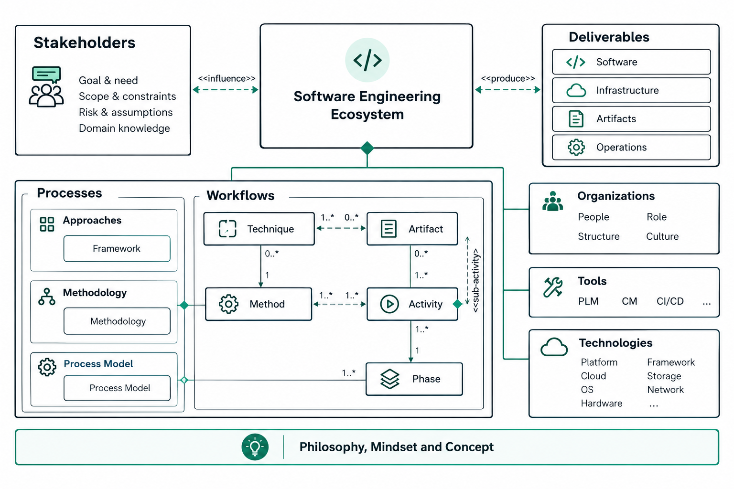Click the play-circle icon in the Activity node
Screen dimensions: 734x489
point(389,304)
